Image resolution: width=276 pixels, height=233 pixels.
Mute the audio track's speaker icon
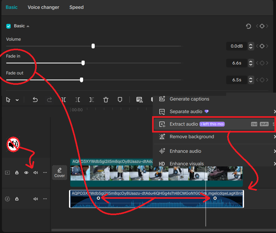tap(36, 199)
